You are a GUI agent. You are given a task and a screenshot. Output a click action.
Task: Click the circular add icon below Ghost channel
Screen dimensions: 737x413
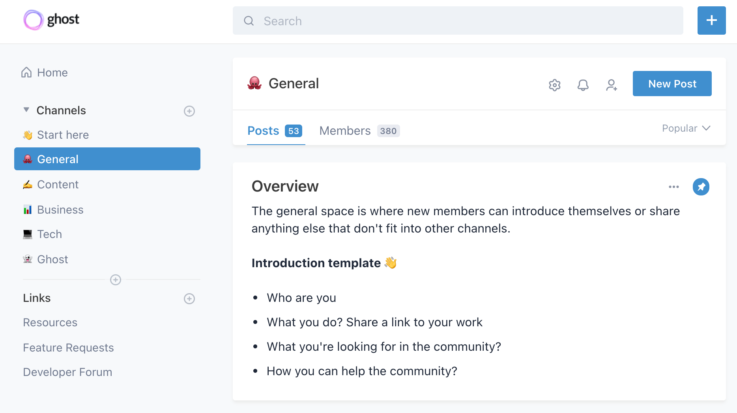tap(115, 280)
